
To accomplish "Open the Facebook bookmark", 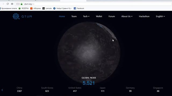I will pyautogui.click(x=79, y=8).
